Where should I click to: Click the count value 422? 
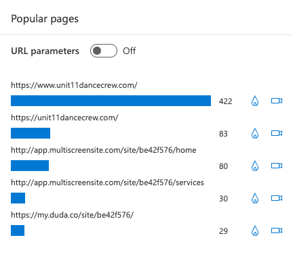(x=225, y=101)
